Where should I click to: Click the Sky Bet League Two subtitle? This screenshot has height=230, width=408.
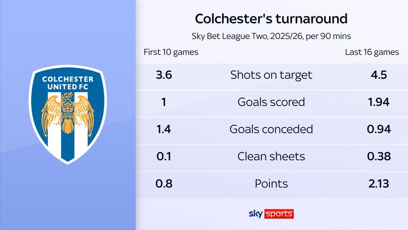tap(271, 37)
